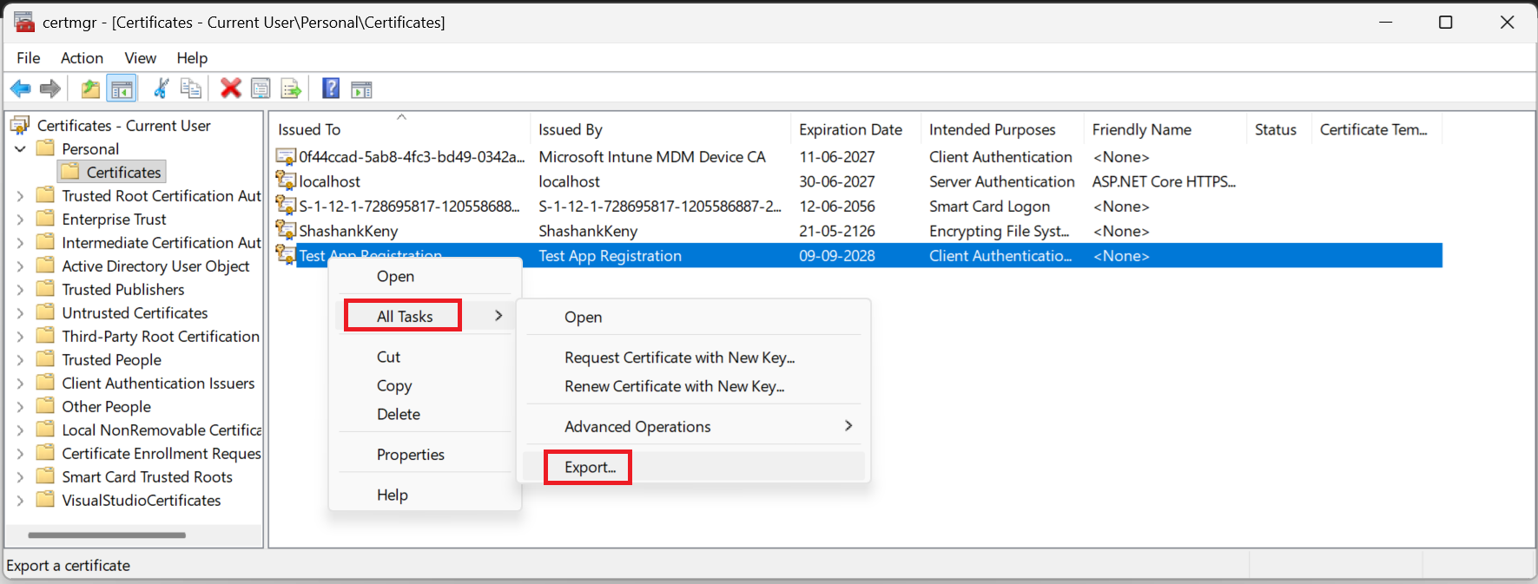Select Certificate Enrollment Requests tree item
Image resolution: width=1538 pixels, height=584 pixels.
[162, 453]
